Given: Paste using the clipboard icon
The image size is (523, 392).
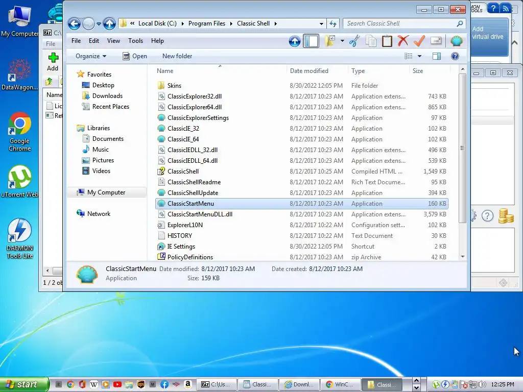Looking at the screenshot, I should [x=387, y=41].
